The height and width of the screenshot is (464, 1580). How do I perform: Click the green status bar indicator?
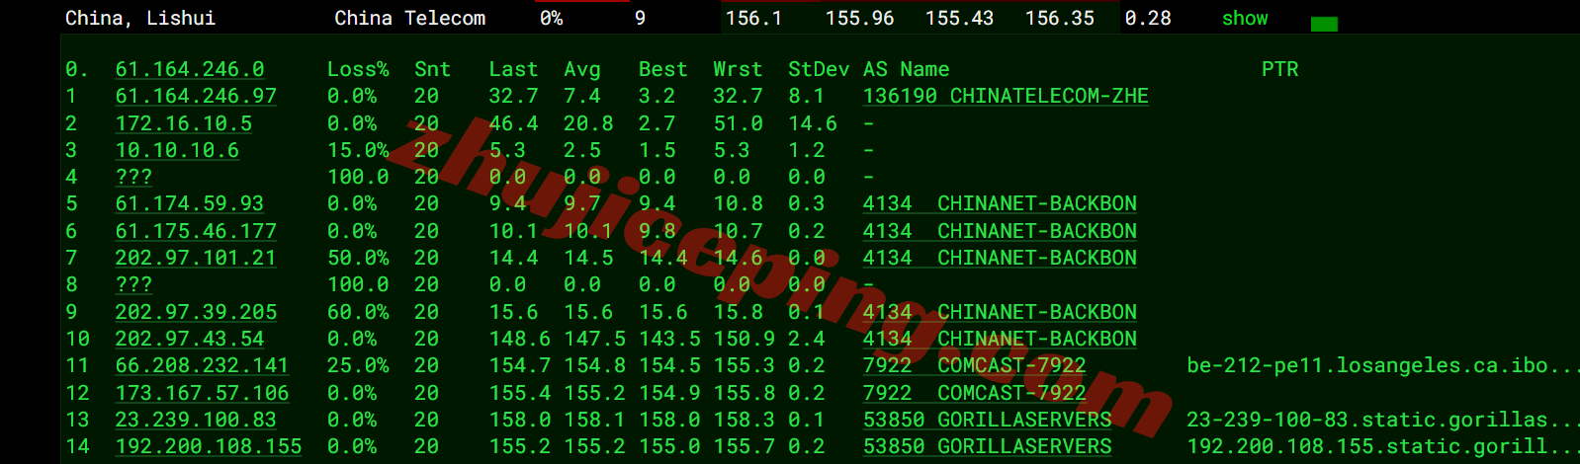(x=1324, y=24)
